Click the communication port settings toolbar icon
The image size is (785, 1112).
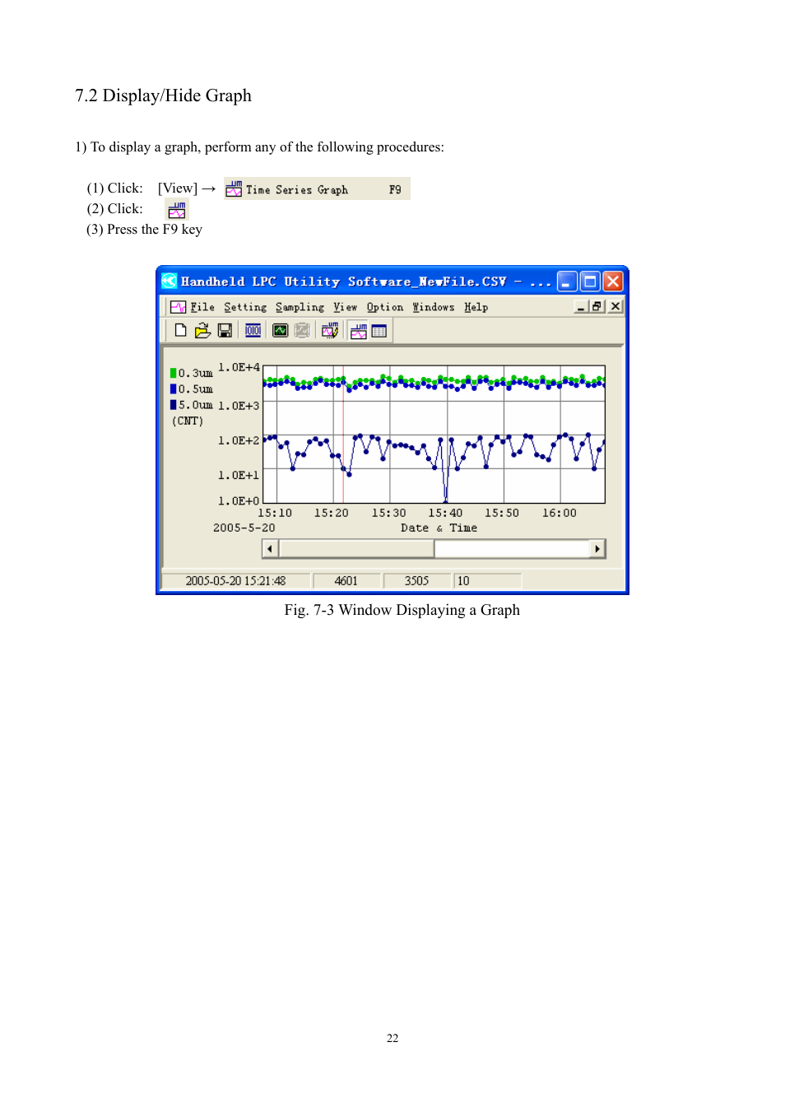tap(253, 330)
